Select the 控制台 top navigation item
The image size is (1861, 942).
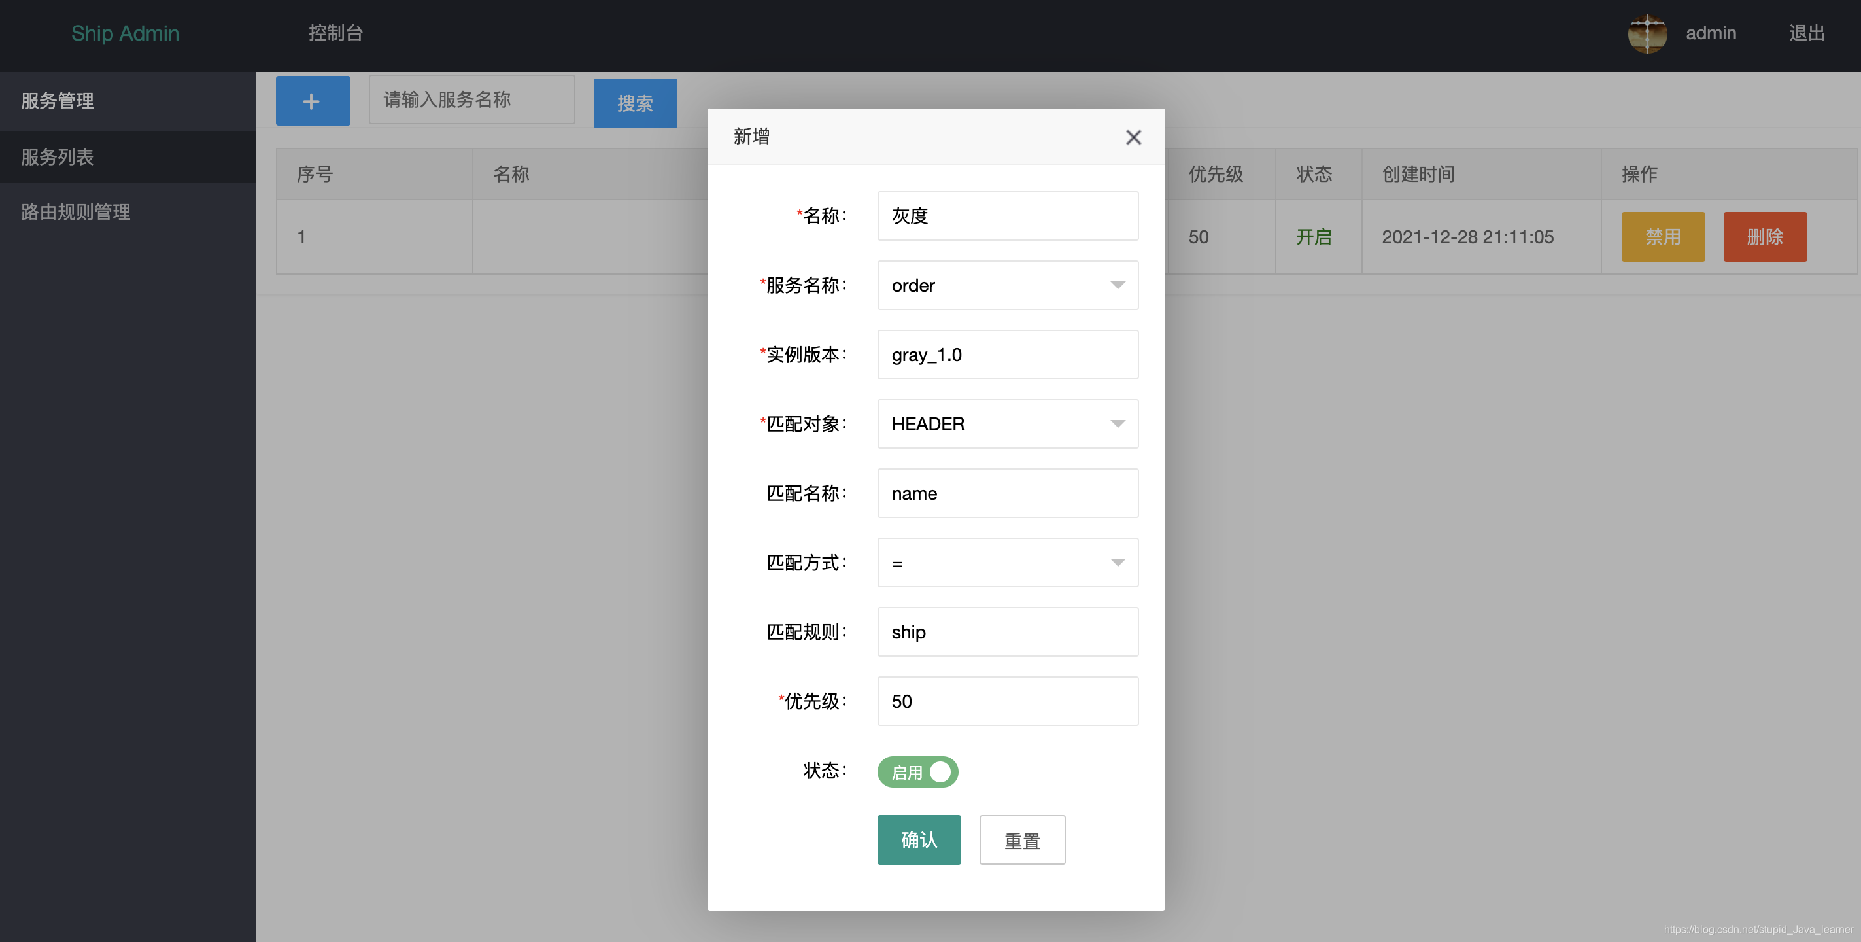[x=335, y=33]
